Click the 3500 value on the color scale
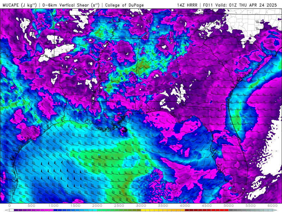Viewport: 282px width, 212px height. tap(163, 206)
